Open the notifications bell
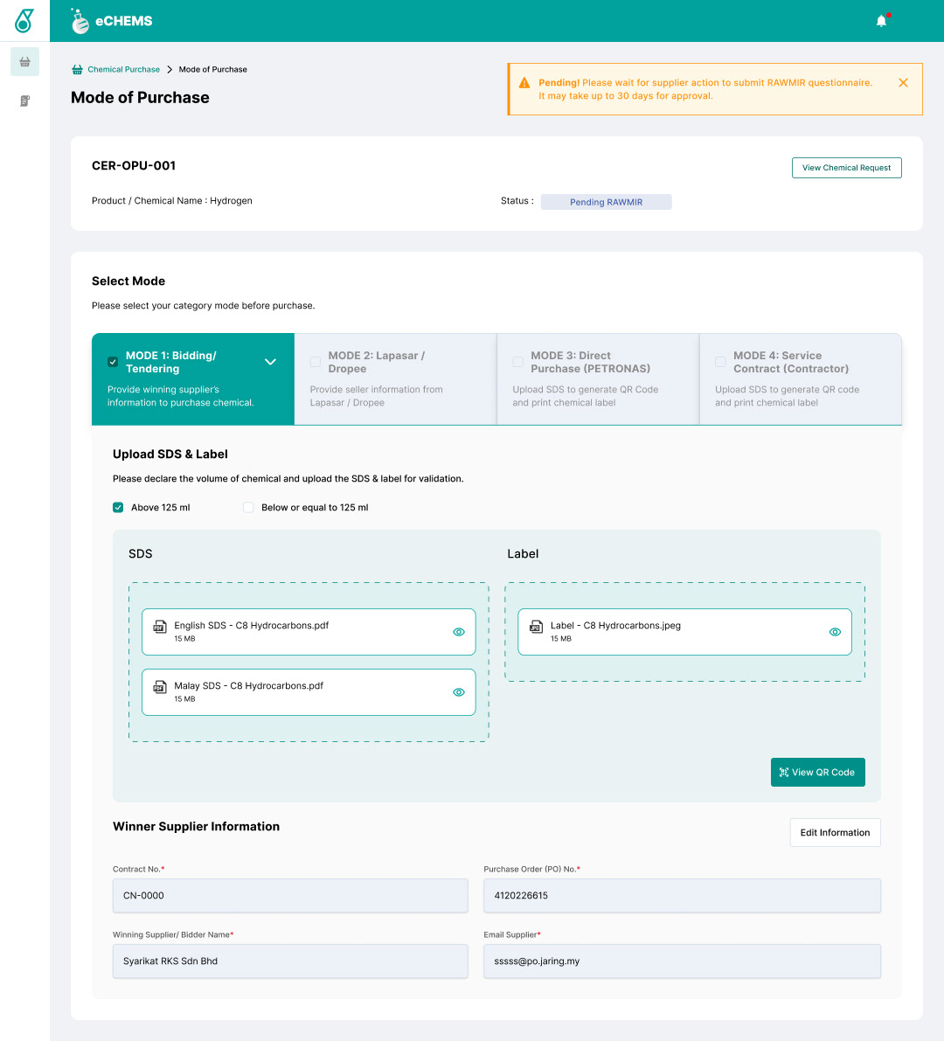The width and height of the screenshot is (944, 1041). click(881, 21)
